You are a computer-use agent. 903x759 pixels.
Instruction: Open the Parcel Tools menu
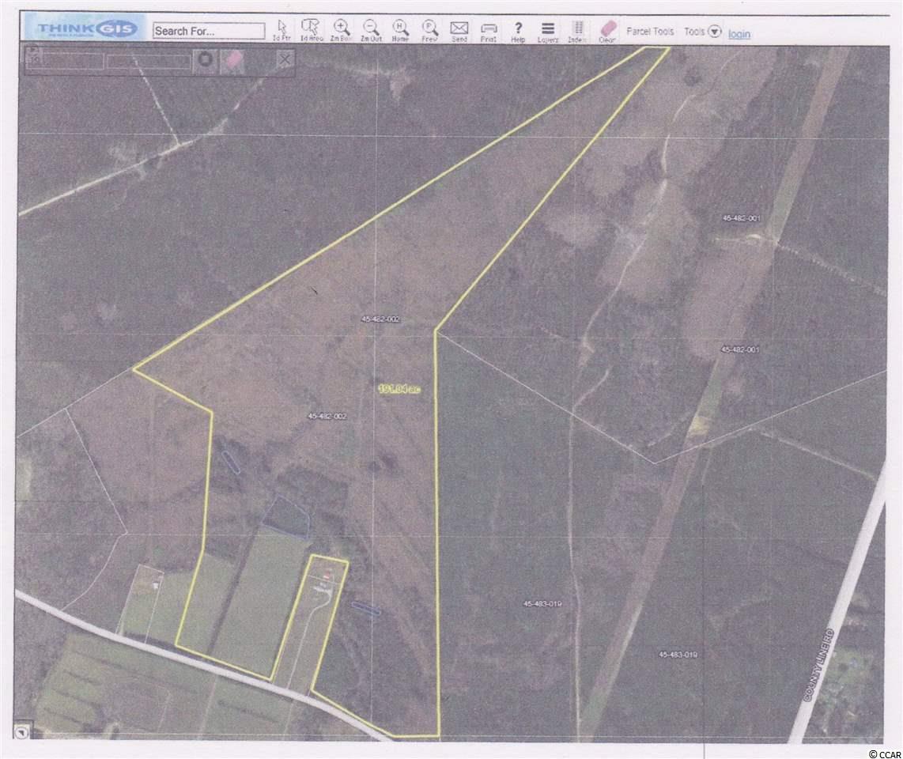pos(650,31)
